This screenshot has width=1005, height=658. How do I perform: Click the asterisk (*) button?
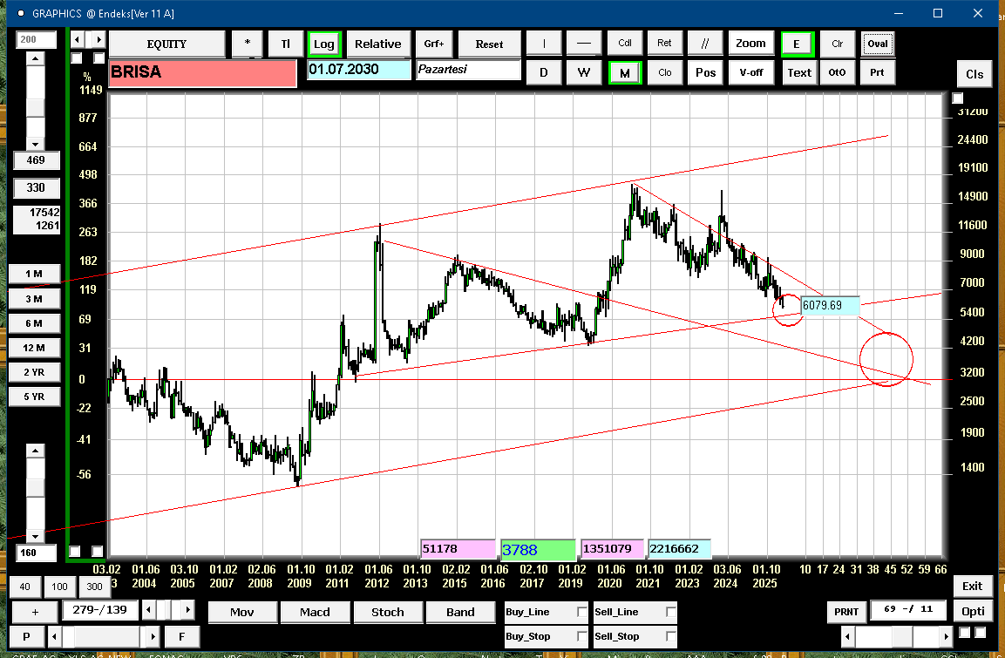click(248, 44)
